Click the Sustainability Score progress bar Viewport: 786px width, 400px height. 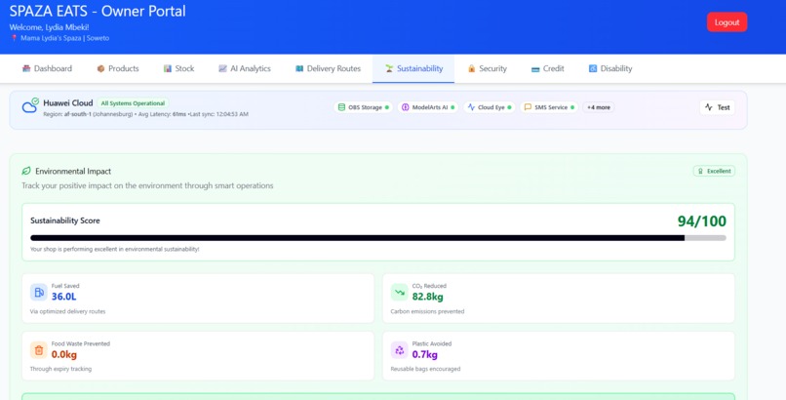(378, 238)
